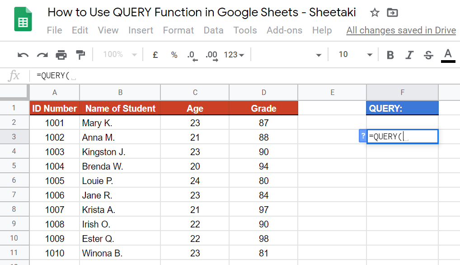This screenshot has height=265, width=460.
Task: Select the ID Number header cell
Action: pyautogui.click(x=55, y=108)
